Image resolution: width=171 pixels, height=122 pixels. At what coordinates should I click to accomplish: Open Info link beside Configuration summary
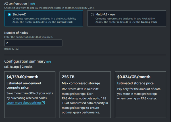tap(49, 62)
